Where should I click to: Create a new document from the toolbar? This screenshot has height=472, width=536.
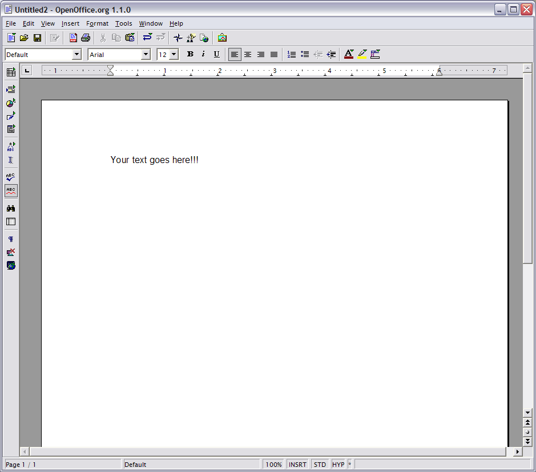pyautogui.click(x=11, y=38)
